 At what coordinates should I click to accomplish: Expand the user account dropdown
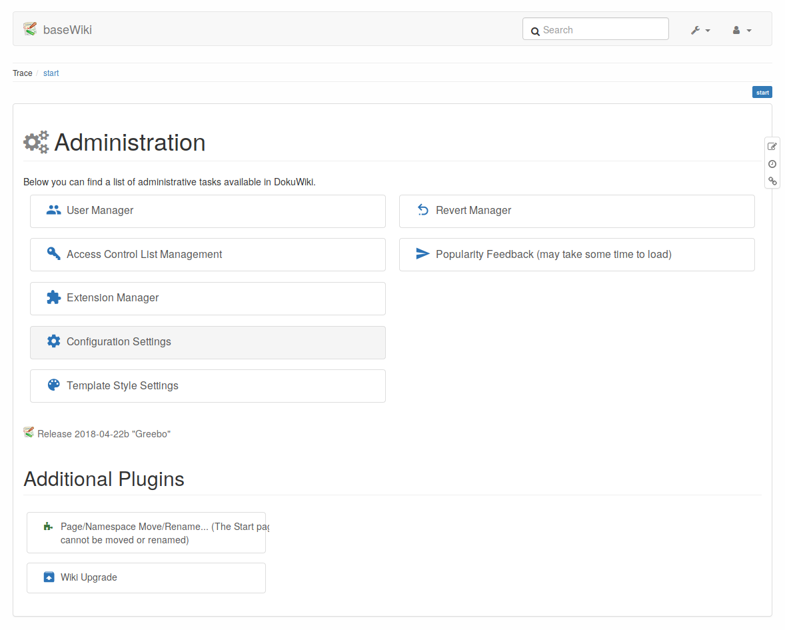pos(742,30)
